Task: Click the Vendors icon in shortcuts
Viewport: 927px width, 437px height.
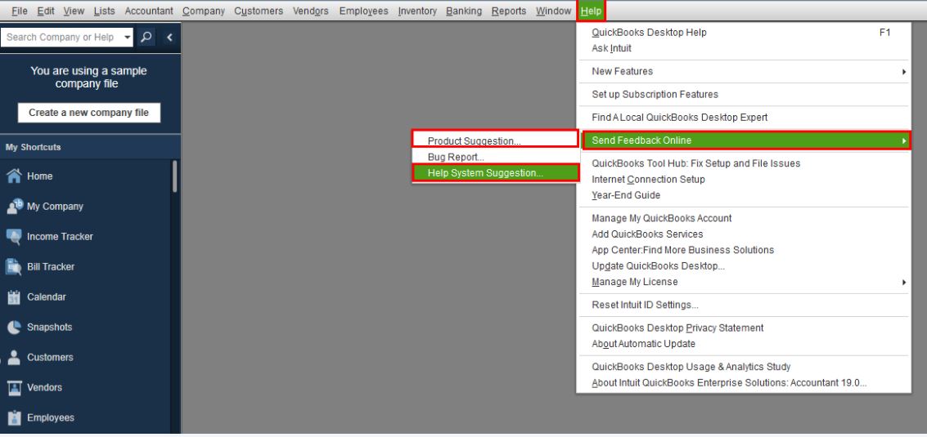Action: (x=14, y=387)
